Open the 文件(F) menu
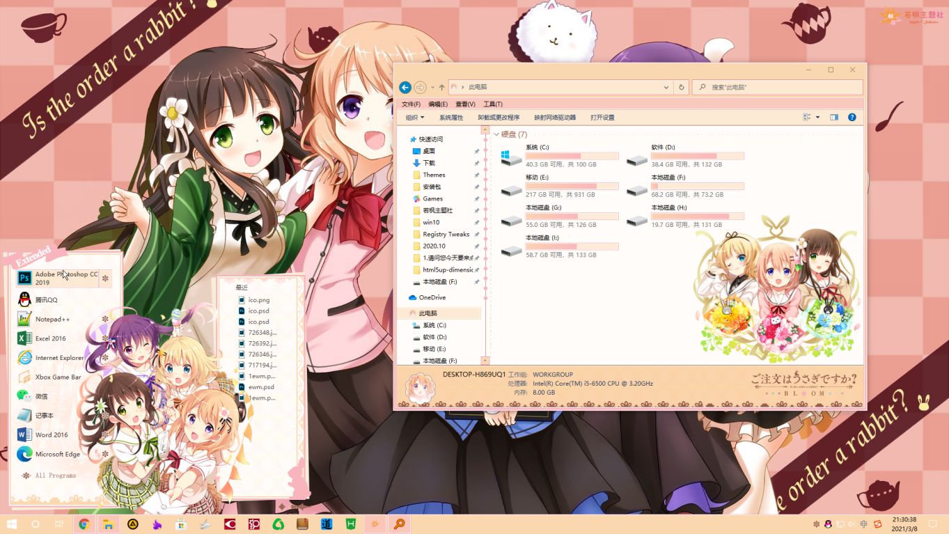Image resolution: width=949 pixels, height=534 pixels. [411, 104]
